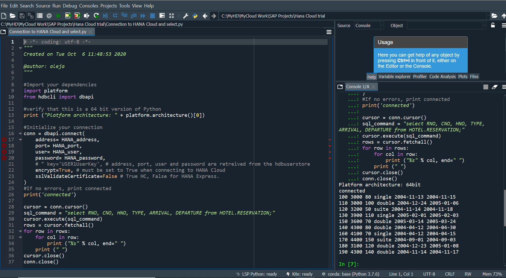Image resolution: width=506 pixels, height=278 pixels.
Task: Click the debug step-into icon
Action: 124,16
